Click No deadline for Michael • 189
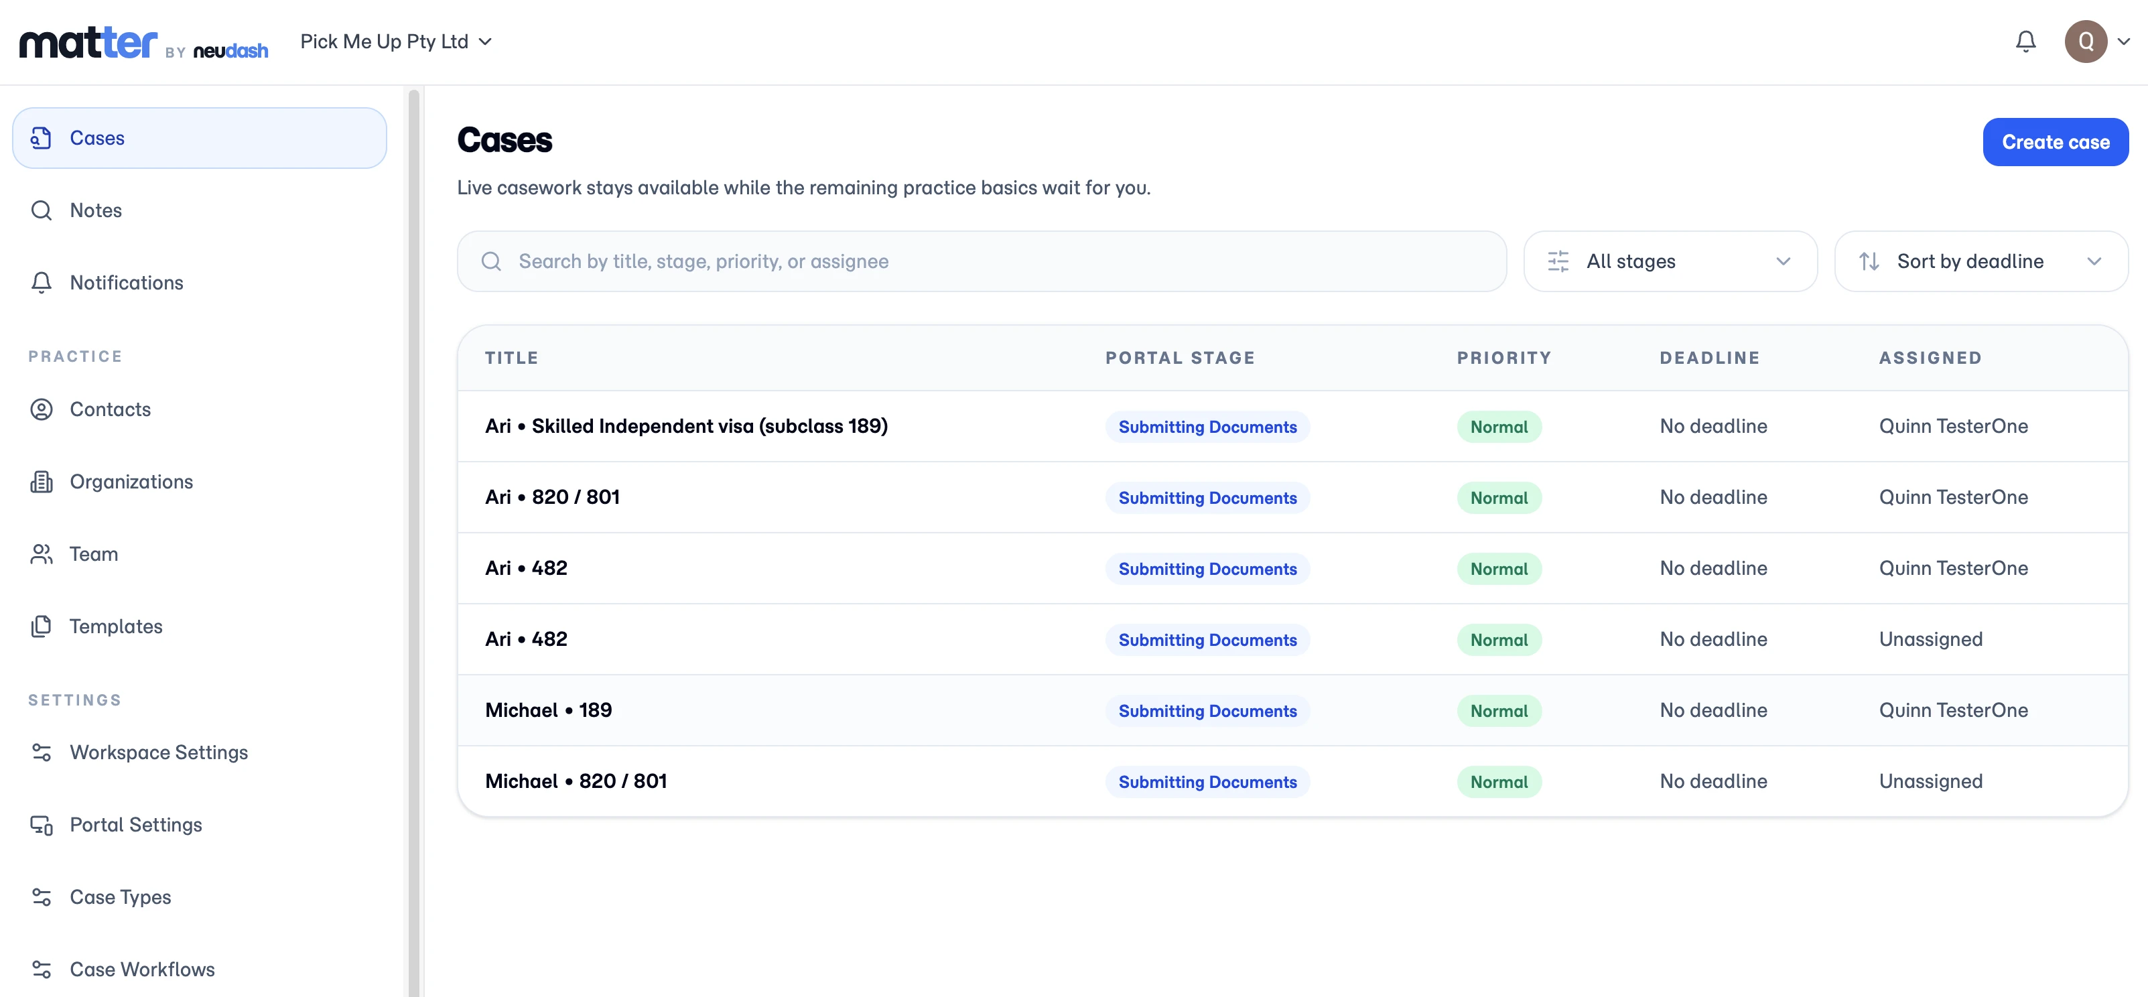The height and width of the screenshot is (997, 2148). pyautogui.click(x=1713, y=710)
